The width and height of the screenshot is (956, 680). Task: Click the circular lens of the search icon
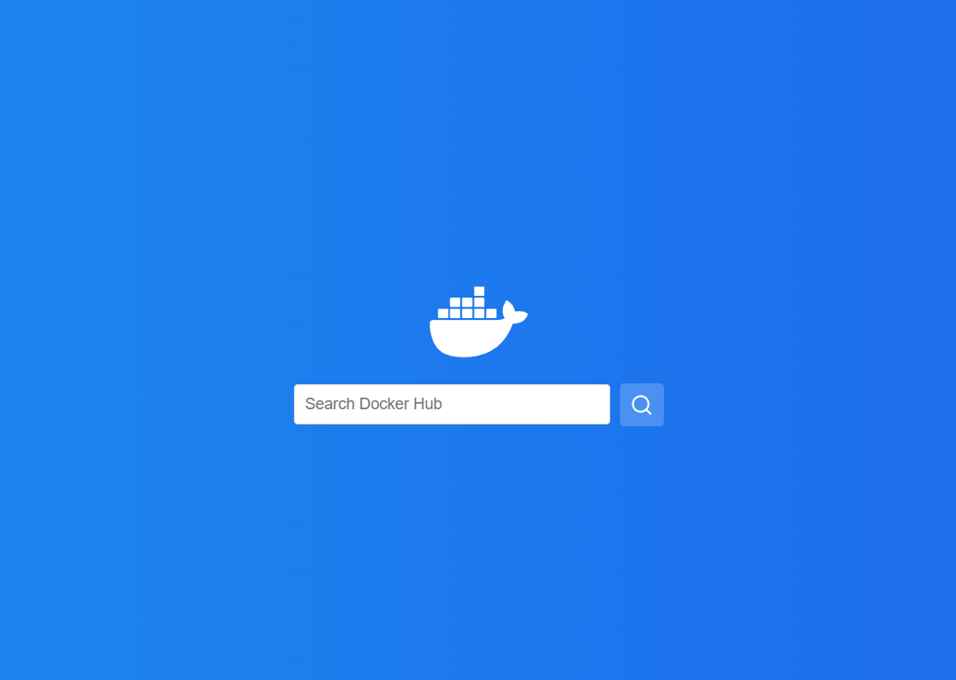point(641,404)
